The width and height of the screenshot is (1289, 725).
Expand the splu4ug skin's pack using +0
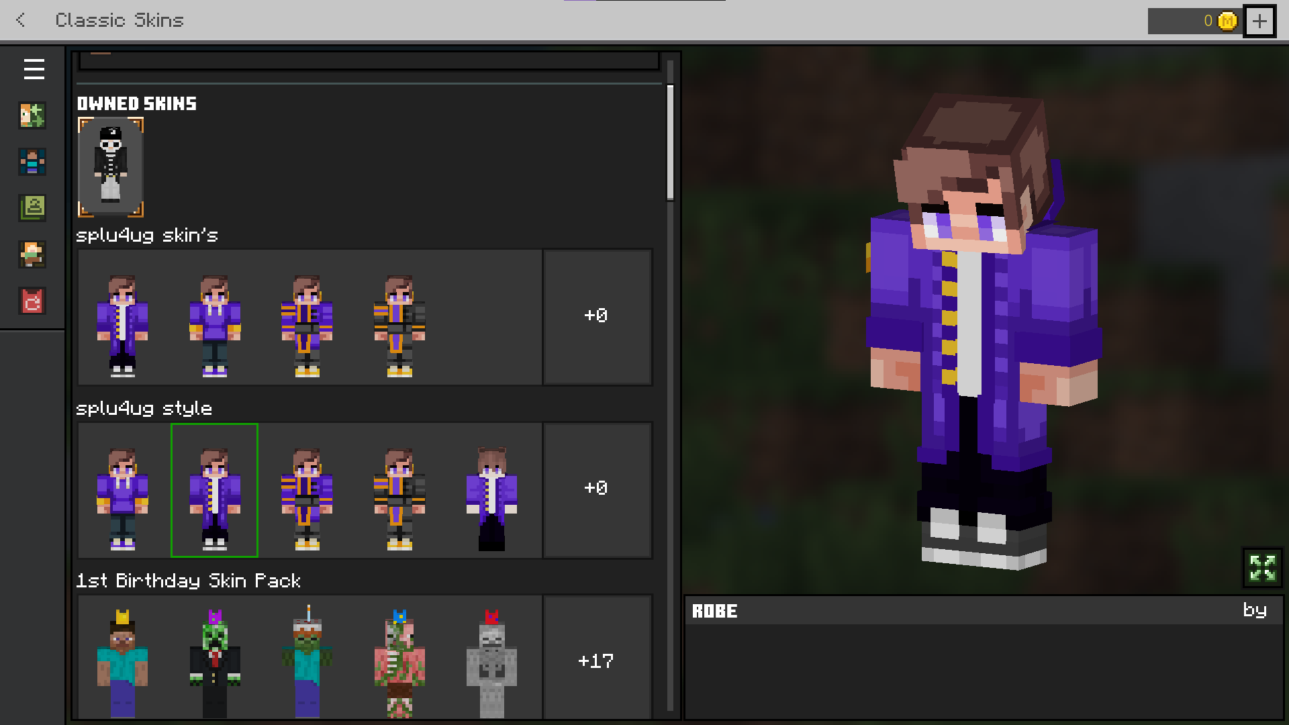tap(596, 317)
